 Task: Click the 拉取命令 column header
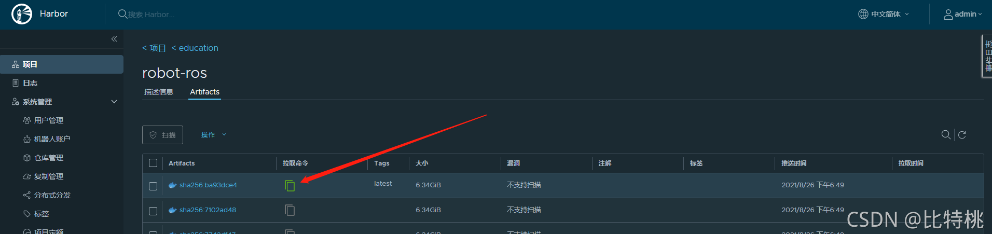(295, 163)
